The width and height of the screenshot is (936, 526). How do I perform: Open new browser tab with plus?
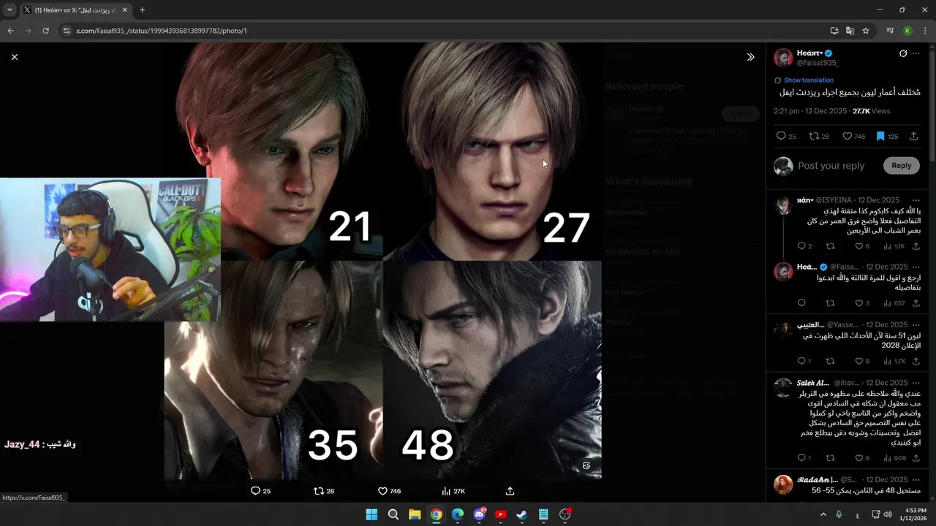(x=142, y=10)
